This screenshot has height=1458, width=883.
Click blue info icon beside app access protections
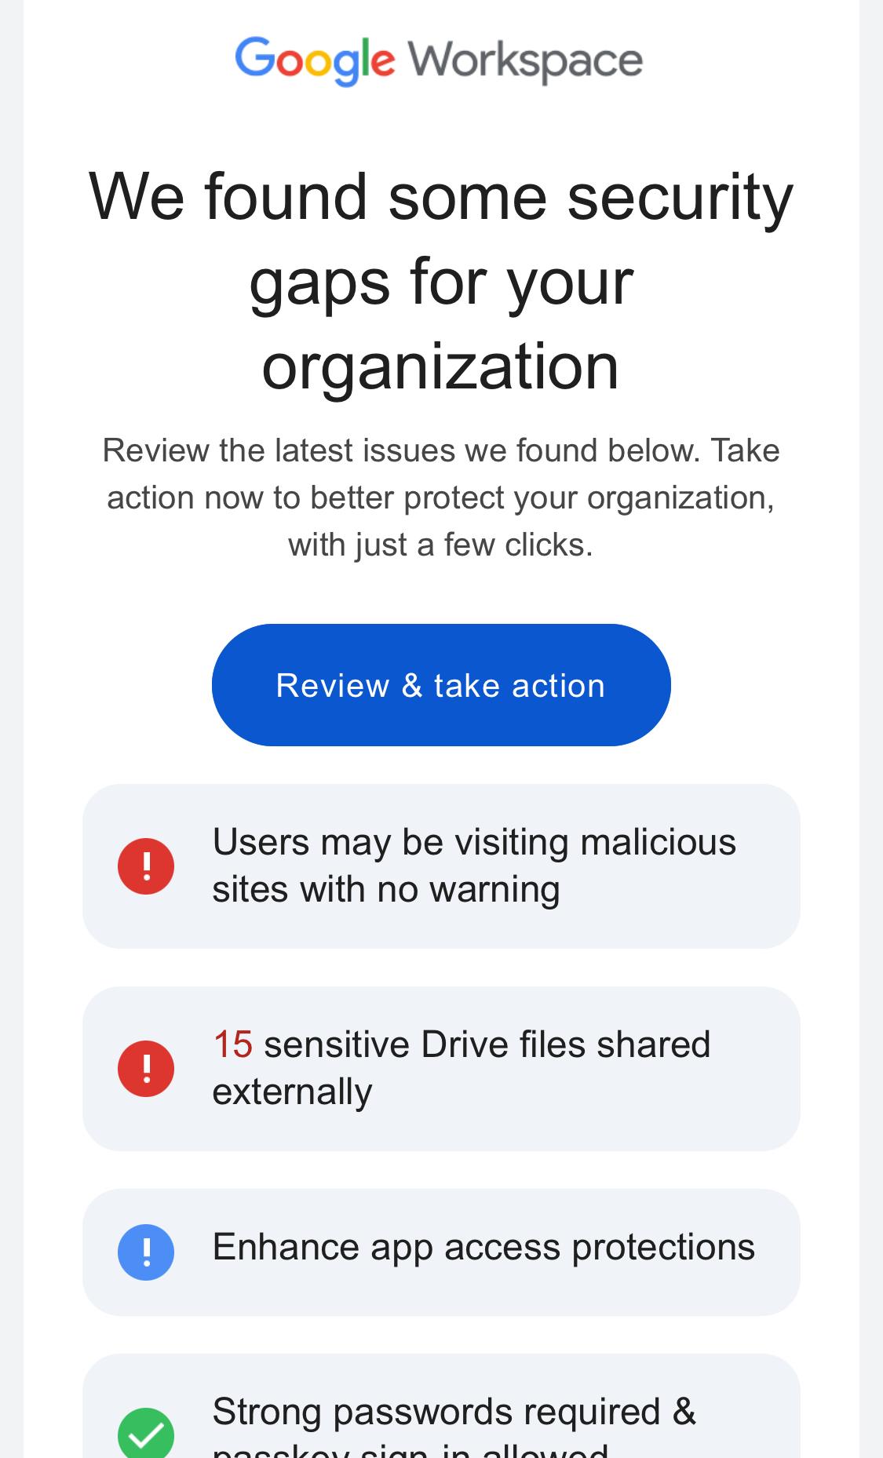pyautogui.click(x=146, y=1252)
